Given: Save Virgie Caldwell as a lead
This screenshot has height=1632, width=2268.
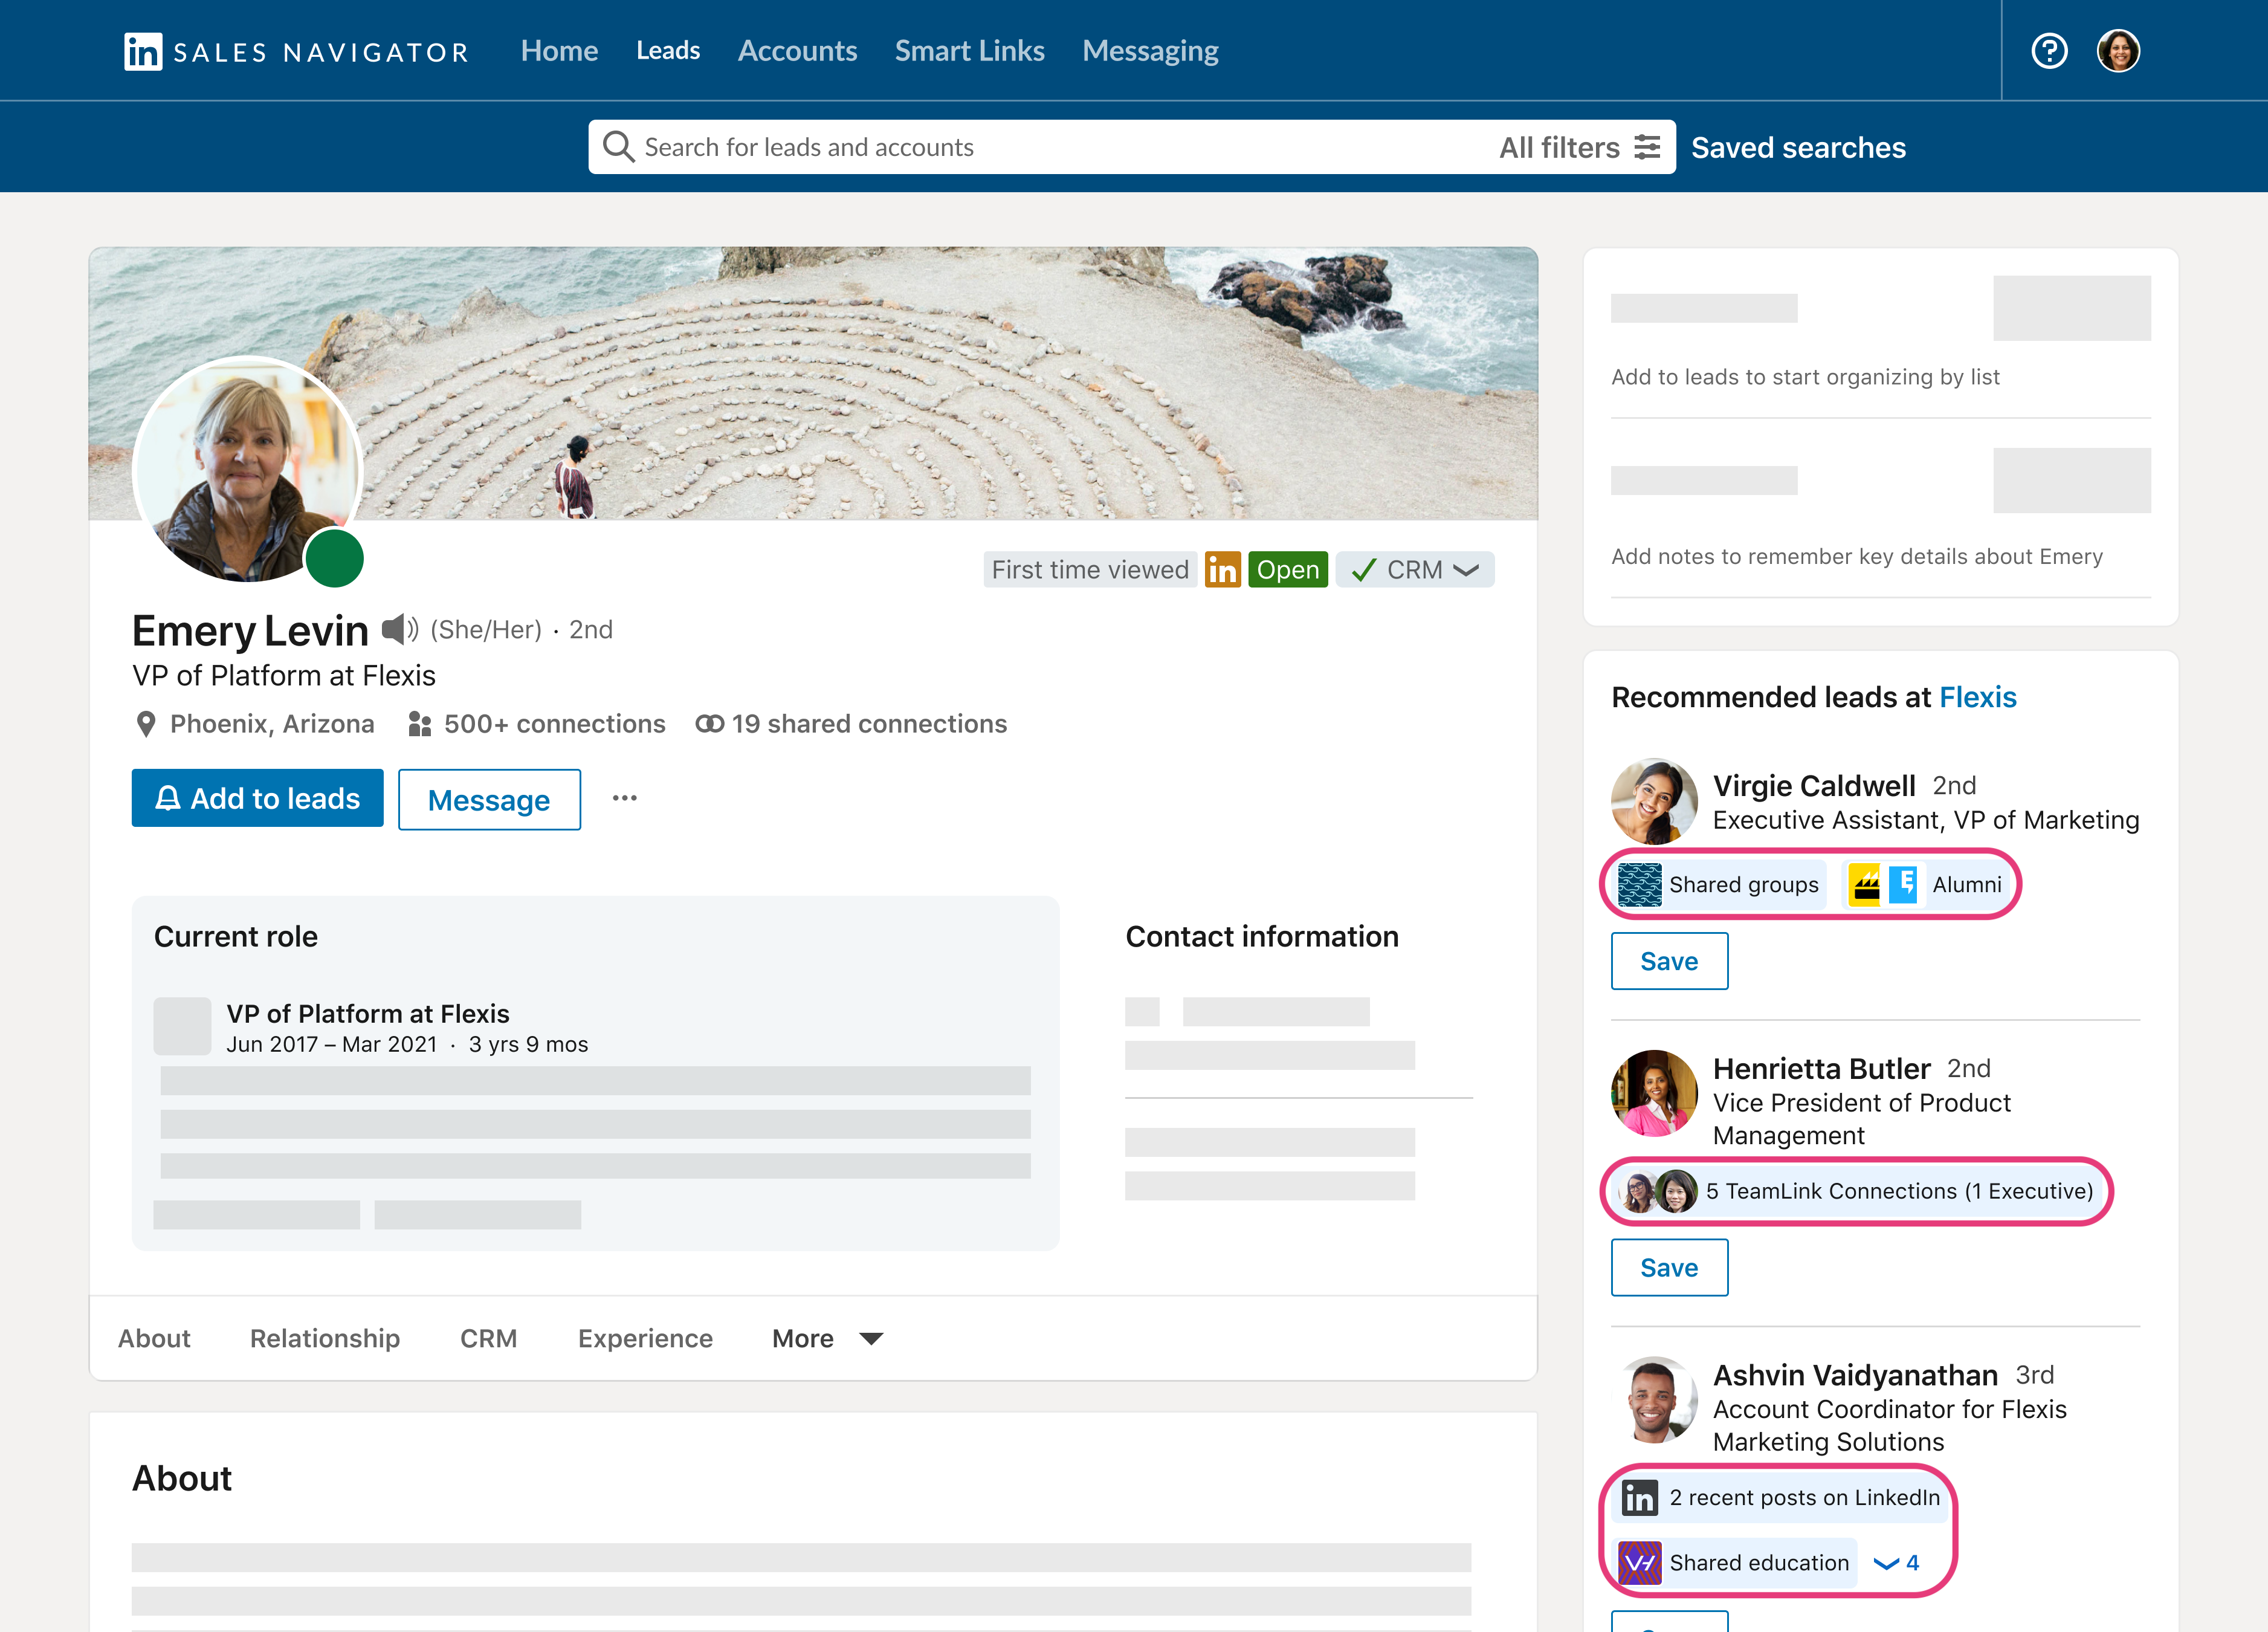Looking at the screenshot, I should pyautogui.click(x=1669, y=961).
